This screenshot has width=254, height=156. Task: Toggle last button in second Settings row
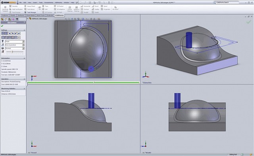(x=19, y=37)
